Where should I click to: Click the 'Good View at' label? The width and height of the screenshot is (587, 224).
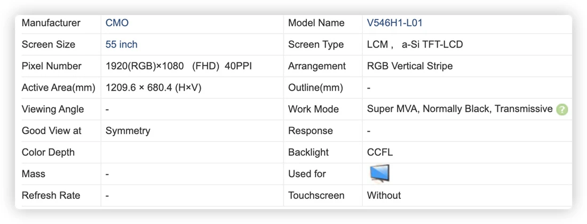click(x=51, y=131)
